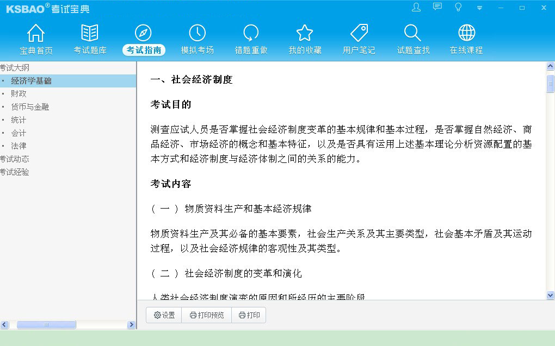Select 货币与金融 in the sidebar tree

pos(30,107)
